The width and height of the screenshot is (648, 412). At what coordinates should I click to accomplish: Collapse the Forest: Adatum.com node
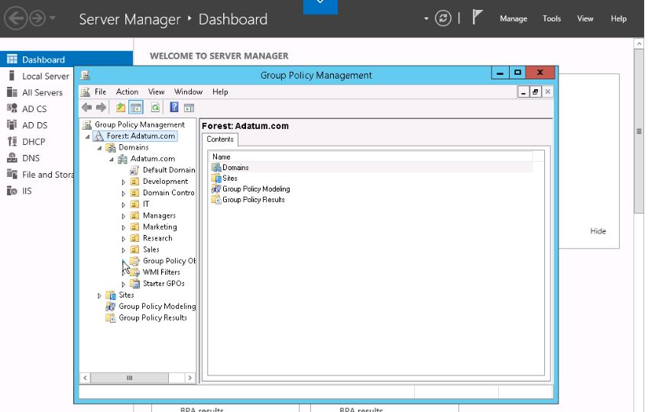tap(88, 137)
